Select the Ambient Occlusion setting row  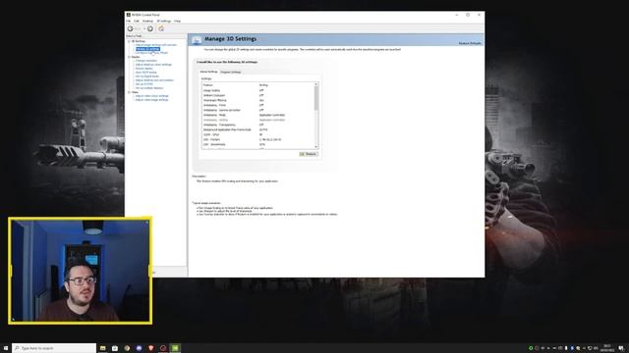(x=257, y=95)
